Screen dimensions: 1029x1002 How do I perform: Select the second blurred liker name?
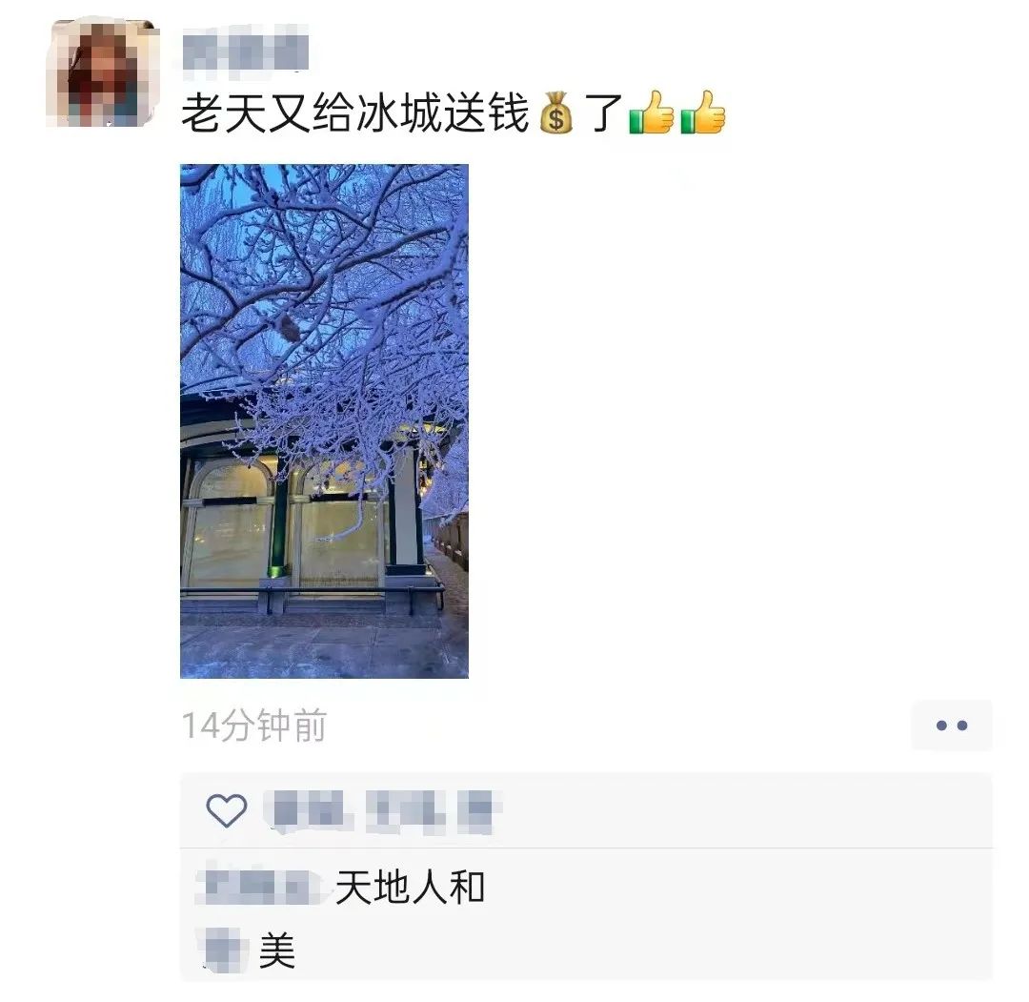tap(405, 811)
